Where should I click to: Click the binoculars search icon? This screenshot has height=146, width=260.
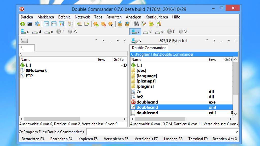tap(136, 24)
